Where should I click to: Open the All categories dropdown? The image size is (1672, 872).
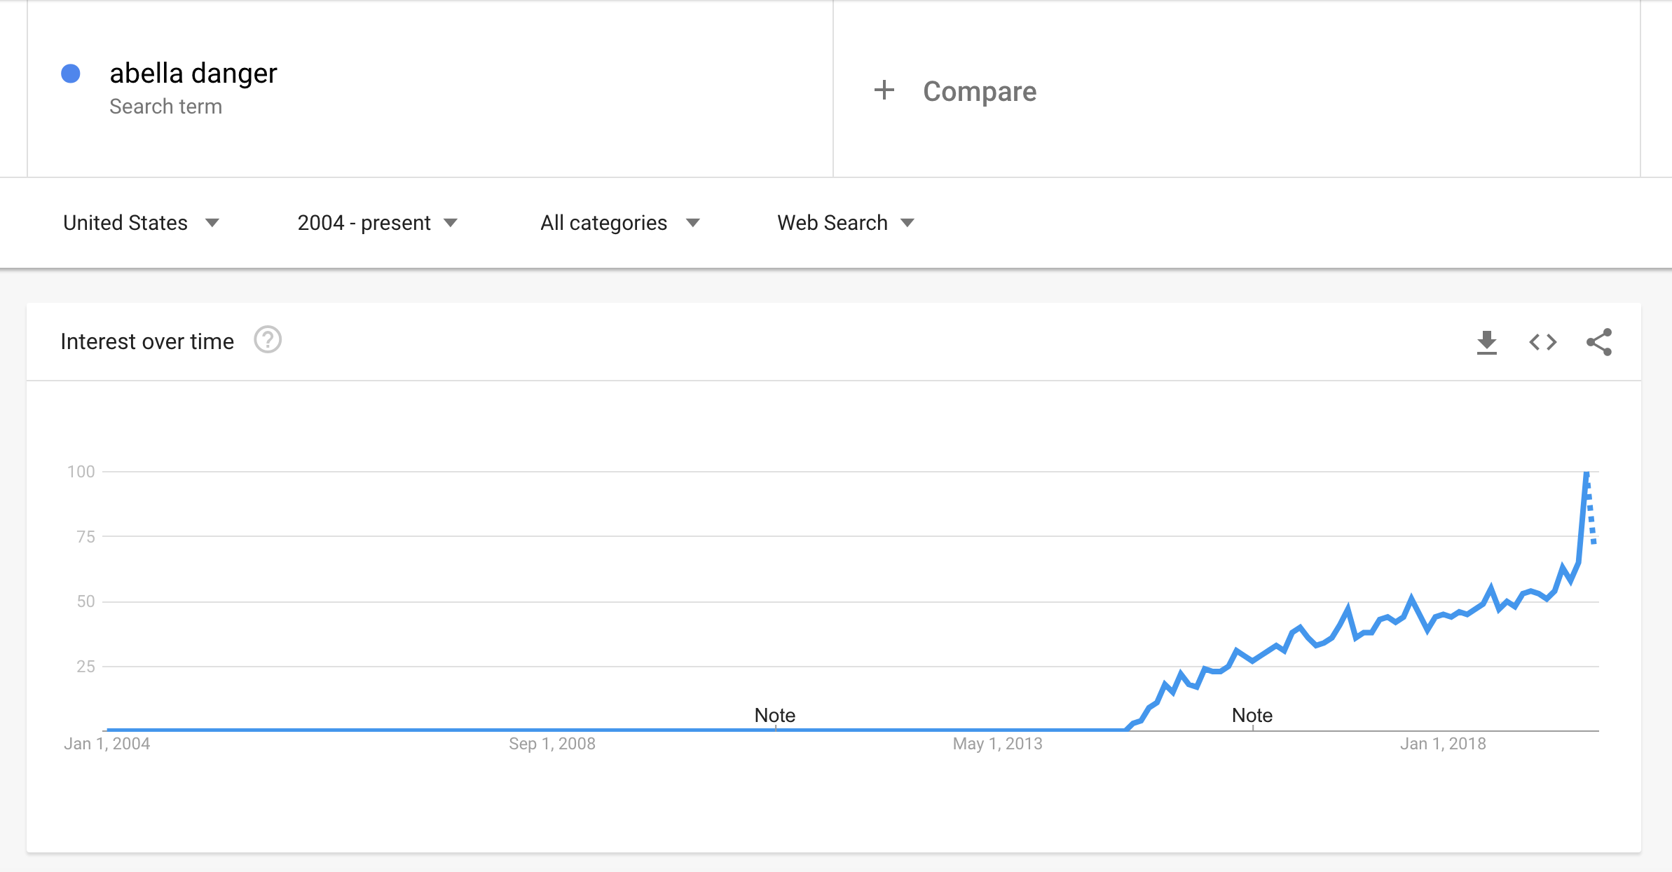pyautogui.click(x=620, y=223)
